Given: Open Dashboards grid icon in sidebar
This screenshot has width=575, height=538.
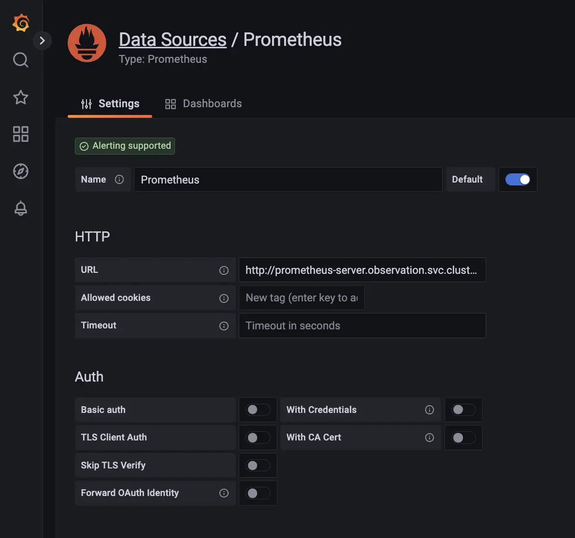Looking at the screenshot, I should (x=21, y=134).
